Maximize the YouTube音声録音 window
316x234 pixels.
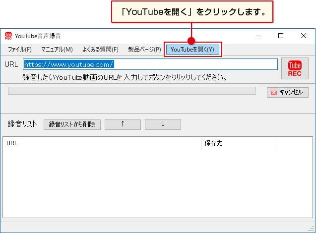pos(281,36)
